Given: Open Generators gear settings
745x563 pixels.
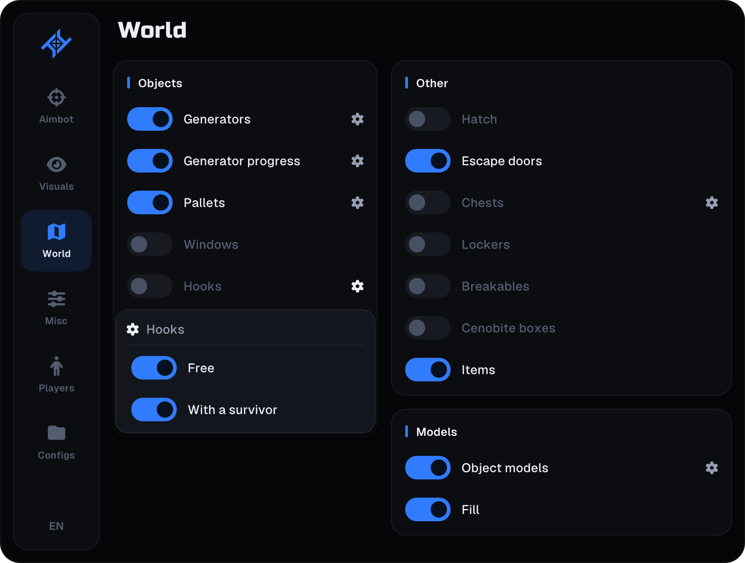Looking at the screenshot, I should click(358, 119).
